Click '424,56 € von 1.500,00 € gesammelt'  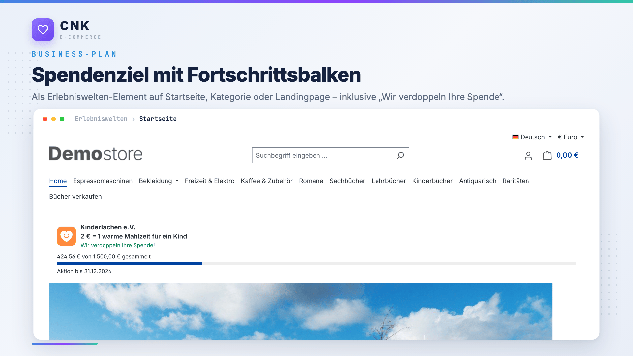pos(104,257)
